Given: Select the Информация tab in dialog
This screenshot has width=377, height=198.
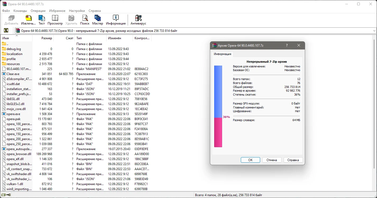Looking at the screenshot, I should (222, 54).
